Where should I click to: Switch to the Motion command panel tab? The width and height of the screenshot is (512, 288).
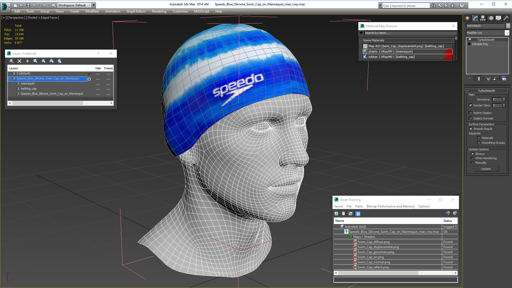point(491,18)
